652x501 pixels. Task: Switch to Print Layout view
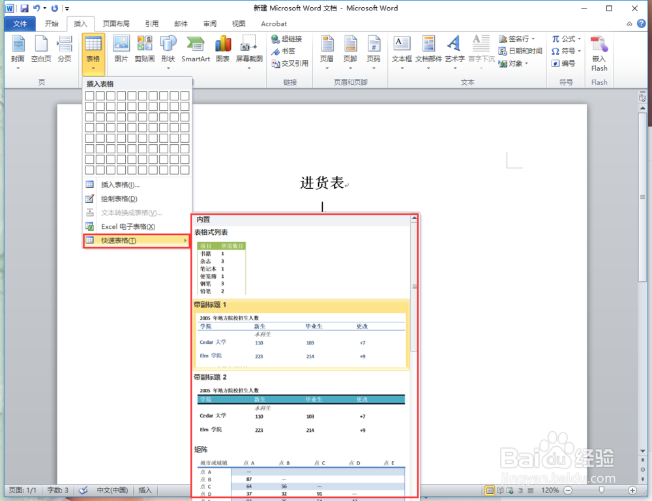(x=490, y=490)
